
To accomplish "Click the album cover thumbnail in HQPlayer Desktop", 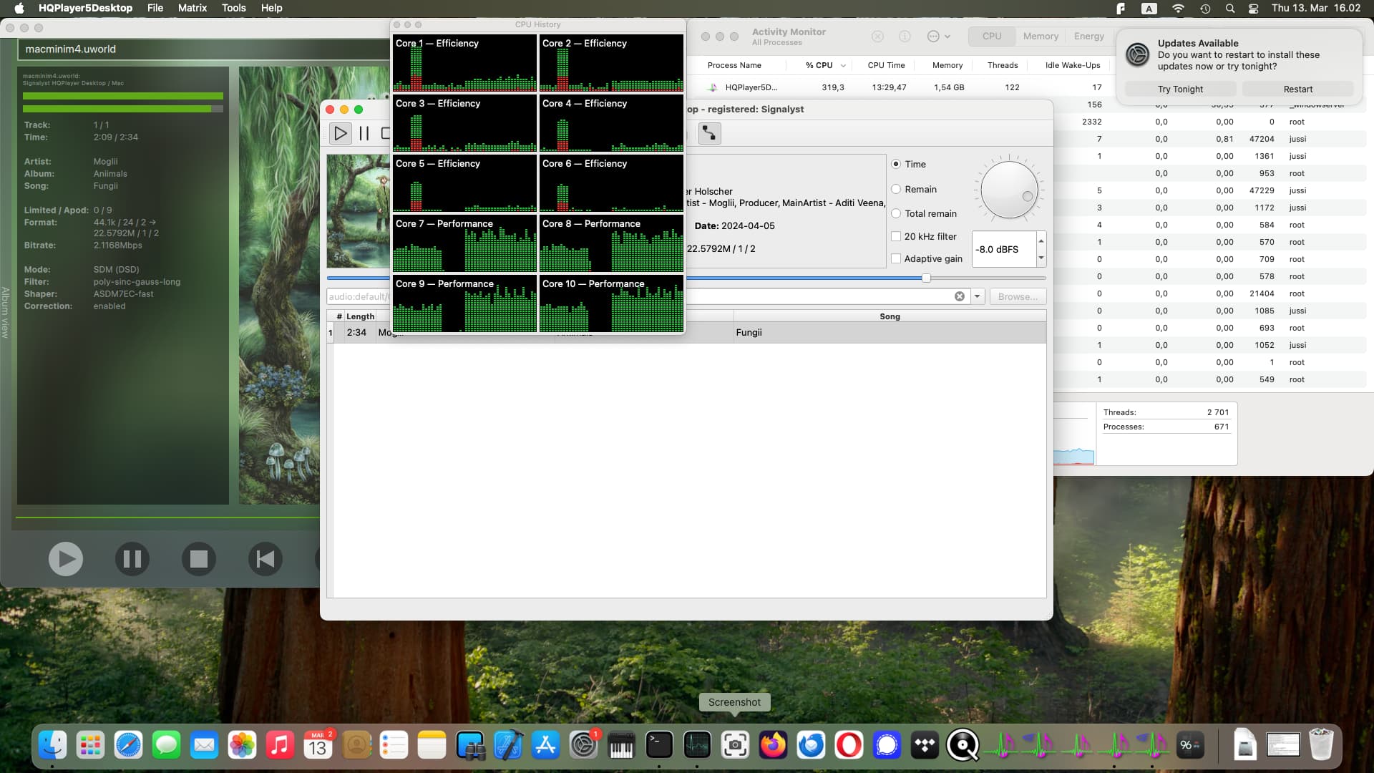I will 359,211.
